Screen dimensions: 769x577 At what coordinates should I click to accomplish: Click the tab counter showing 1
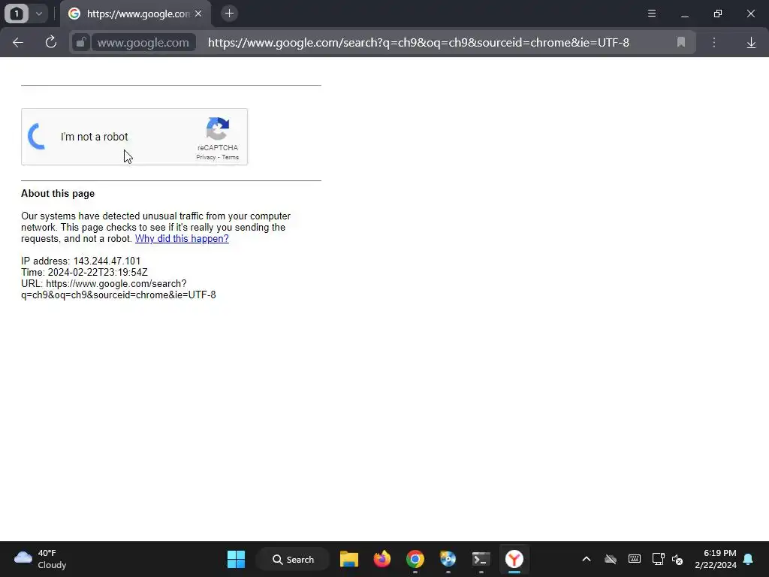pos(17,14)
